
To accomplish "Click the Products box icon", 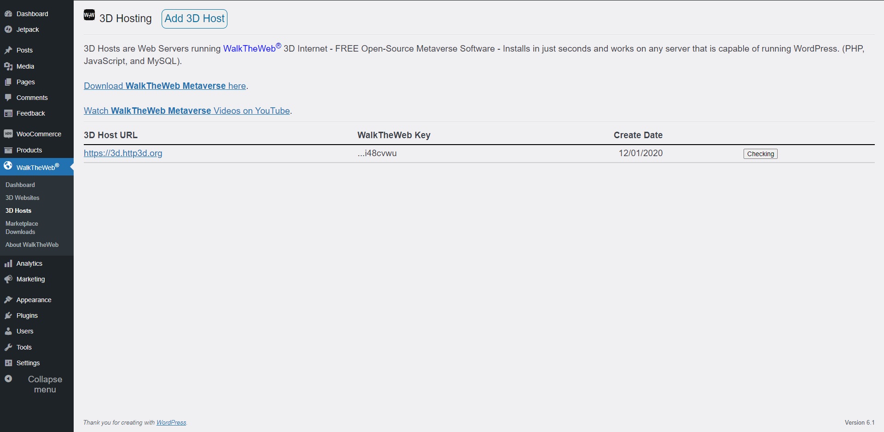I will click(8, 150).
